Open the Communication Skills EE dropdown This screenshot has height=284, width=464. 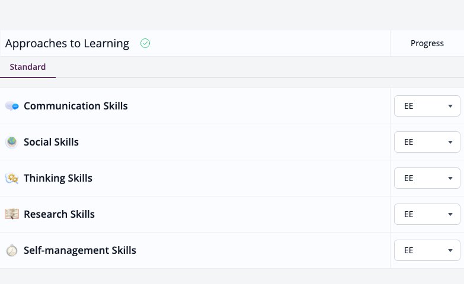pos(427,106)
